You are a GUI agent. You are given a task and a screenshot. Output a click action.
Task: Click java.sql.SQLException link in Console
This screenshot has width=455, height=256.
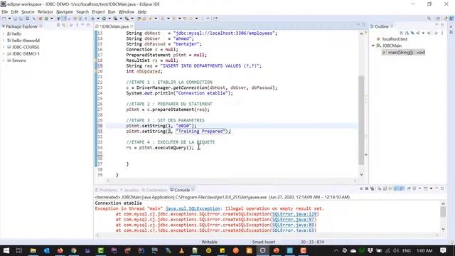click(x=193, y=208)
